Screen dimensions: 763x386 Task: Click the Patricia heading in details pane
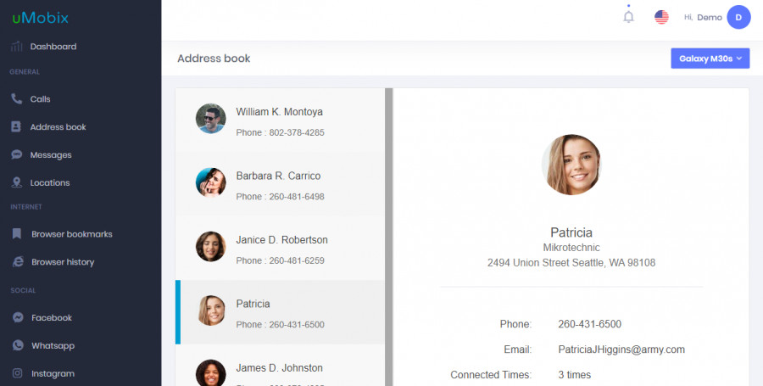coord(571,232)
